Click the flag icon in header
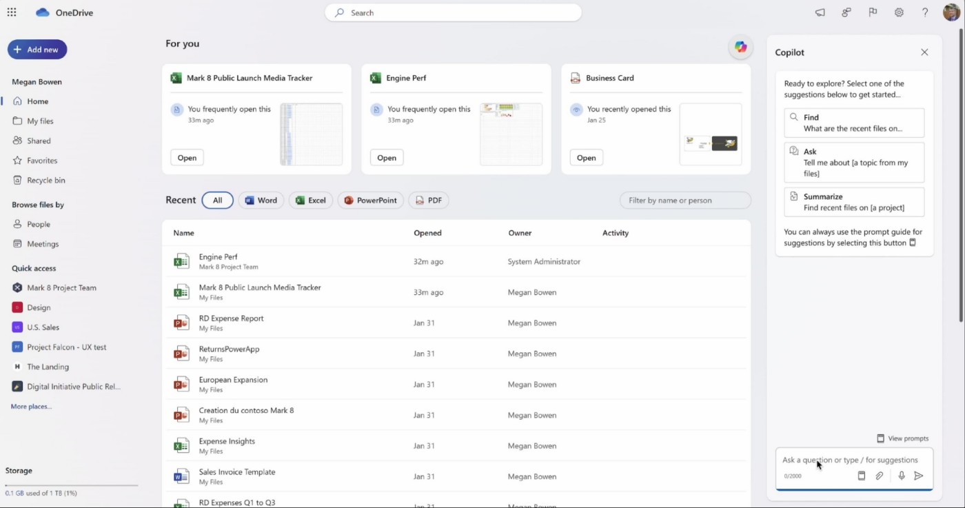The width and height of the screenshot is (965, 508). (873, 12)
